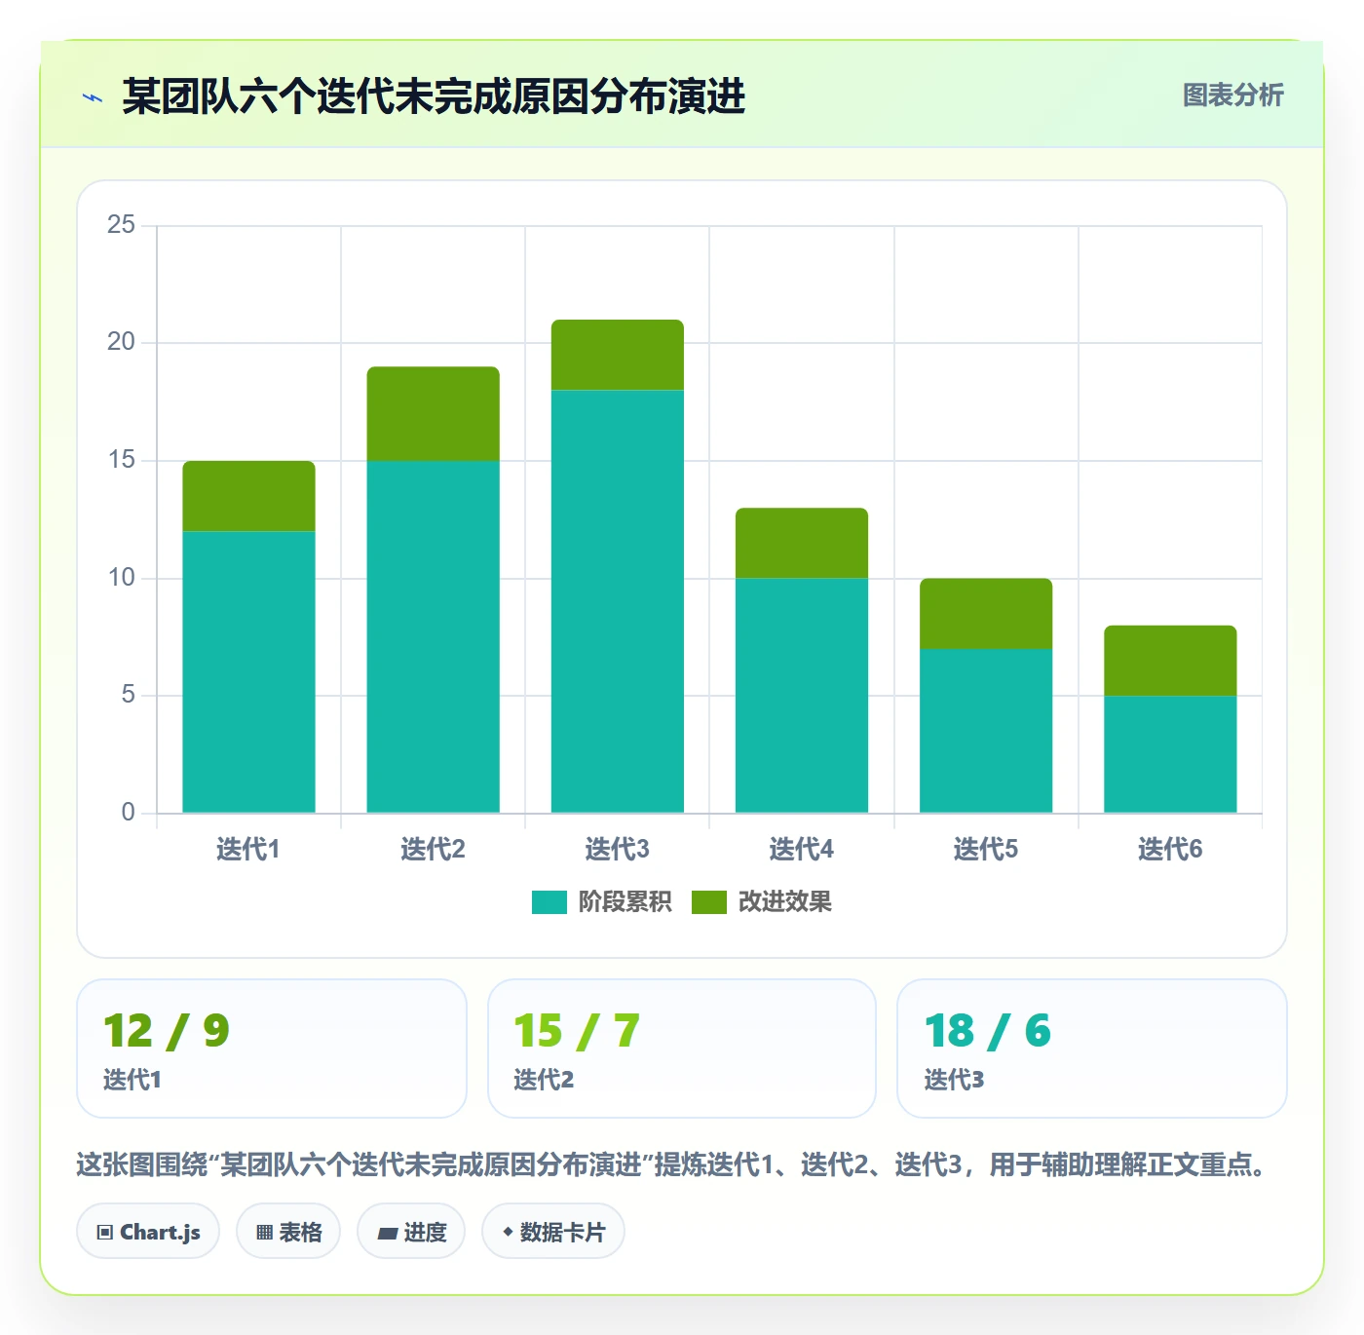The image size is (1364, 1335).
Task: Select the Chart.js tag chip
Action: (x=148, y=1232)
